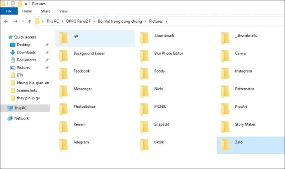Open the recent locations dropdown arrow
This screenshot has height=169, width=285.
click(x=23, y=21)
